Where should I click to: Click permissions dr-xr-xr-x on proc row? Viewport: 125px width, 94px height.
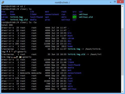pyautogui.click(x=7, y=78)
